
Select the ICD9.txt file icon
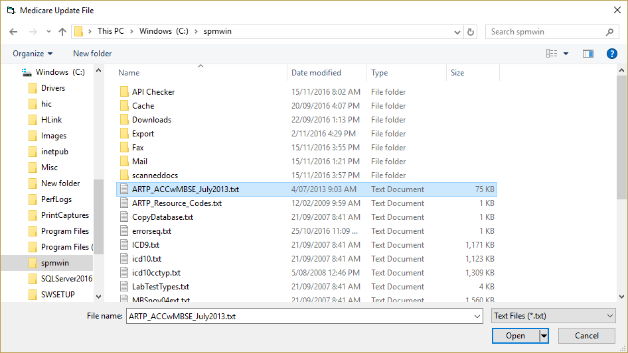(x=125, y=244)
